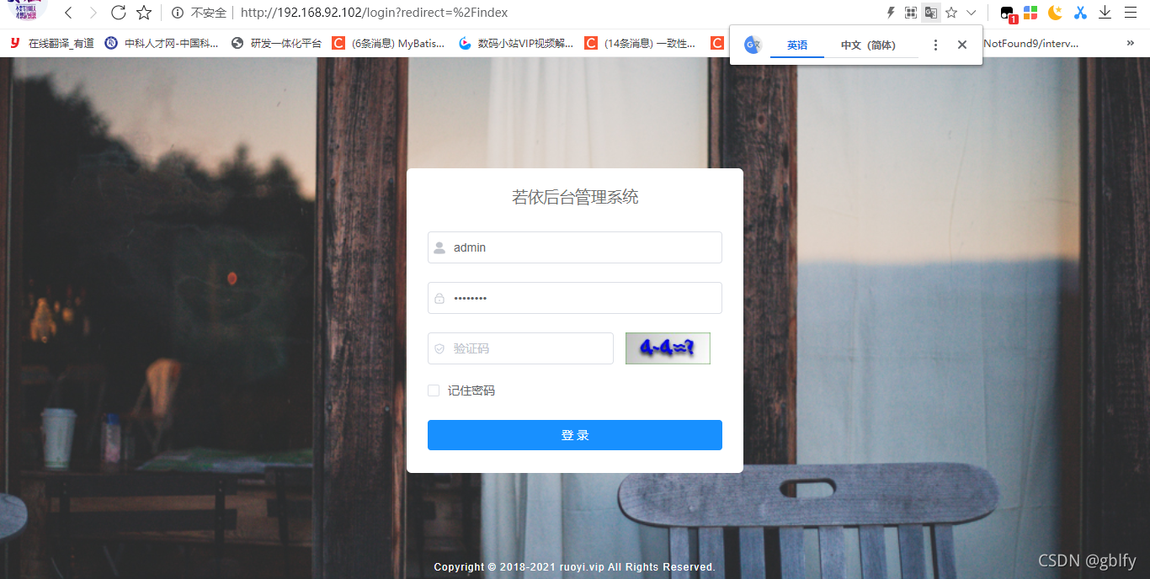The image size is (1150, 579).
Task: Click Google Translate logo in popup
Action: click(753, 45)
